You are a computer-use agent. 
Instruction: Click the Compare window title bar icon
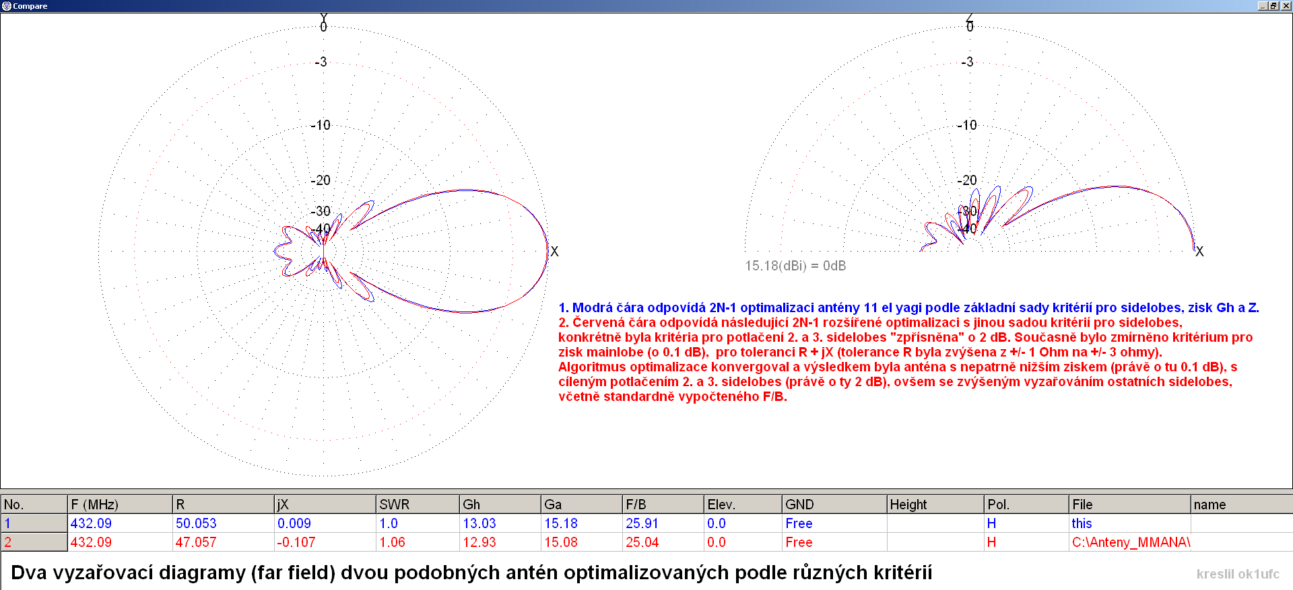tap(7, 6)
